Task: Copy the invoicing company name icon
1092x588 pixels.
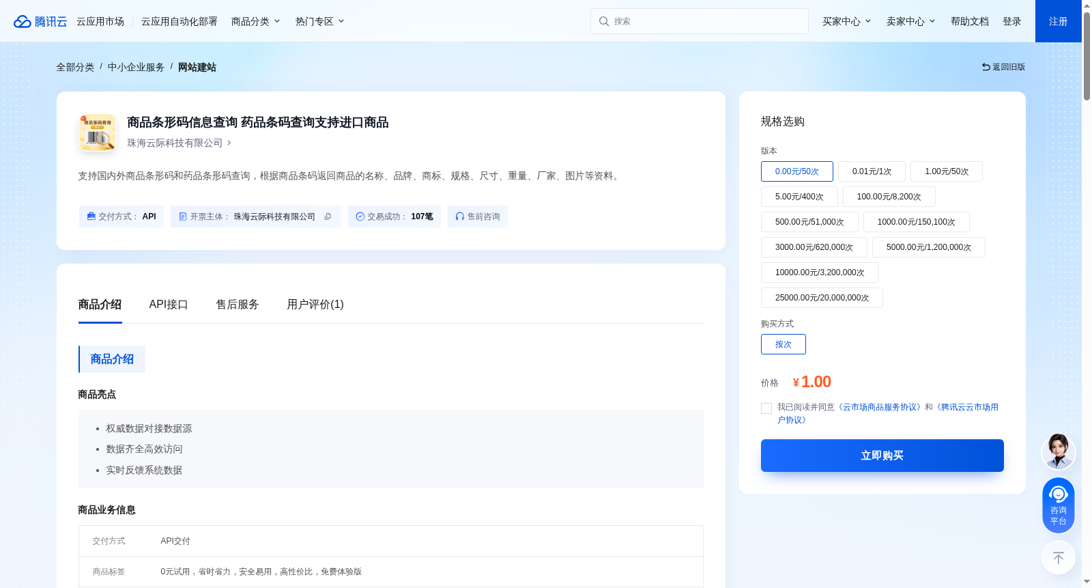Action: 328,216
